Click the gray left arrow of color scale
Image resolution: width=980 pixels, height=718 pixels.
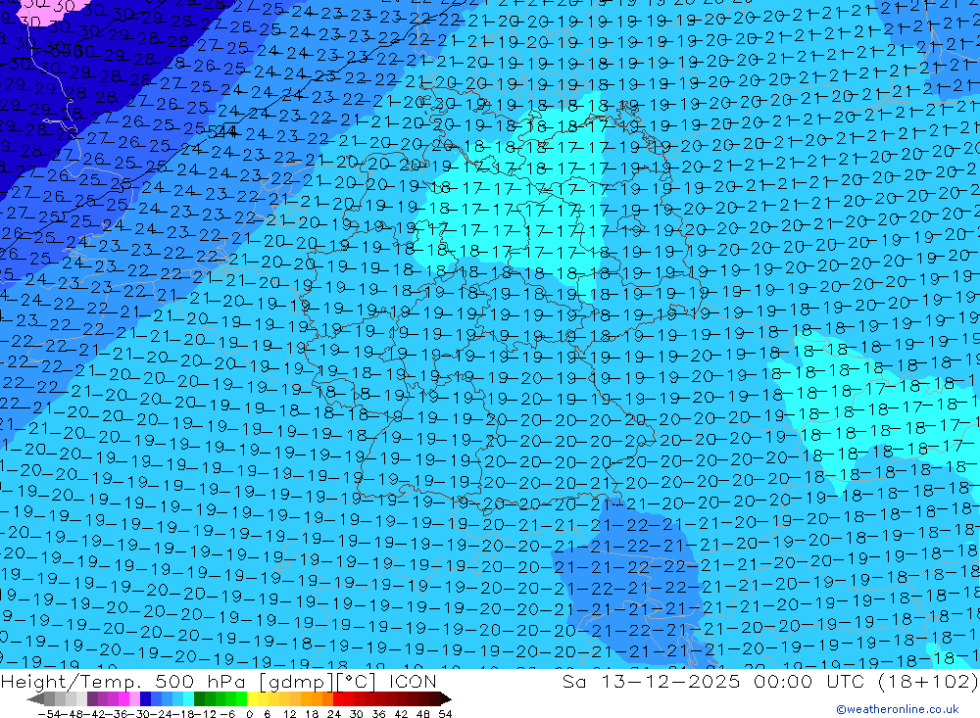pos(35,699)
